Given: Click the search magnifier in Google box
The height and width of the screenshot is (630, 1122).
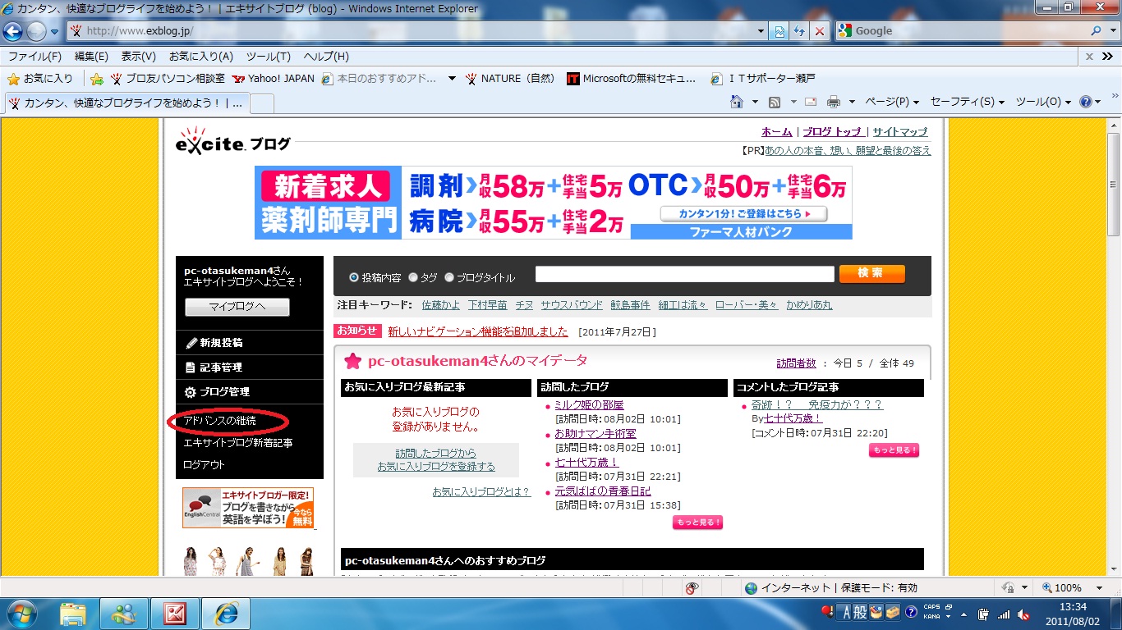Looking at the screenshot, I should click(1096, 31).
